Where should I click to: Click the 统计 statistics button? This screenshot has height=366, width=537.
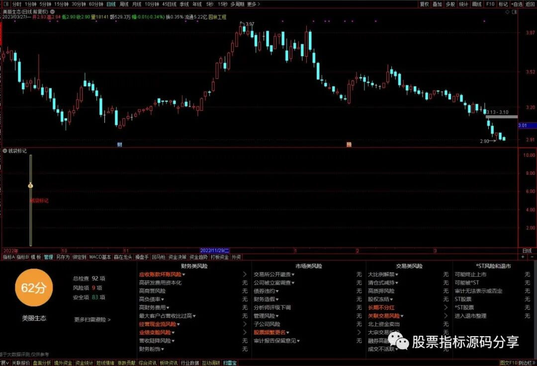(x=463, y=4)
